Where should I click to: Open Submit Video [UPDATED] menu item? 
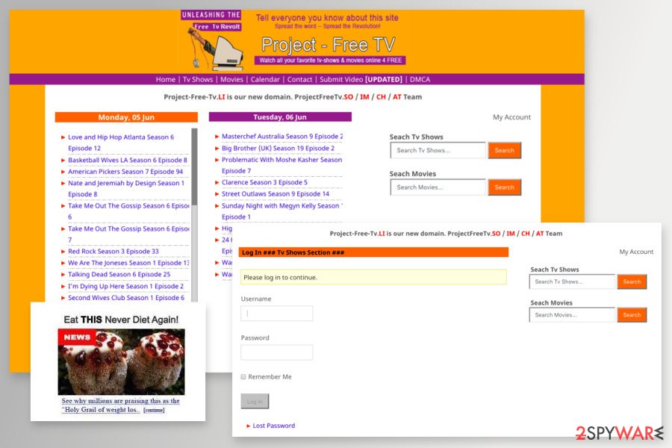[361, 79]
